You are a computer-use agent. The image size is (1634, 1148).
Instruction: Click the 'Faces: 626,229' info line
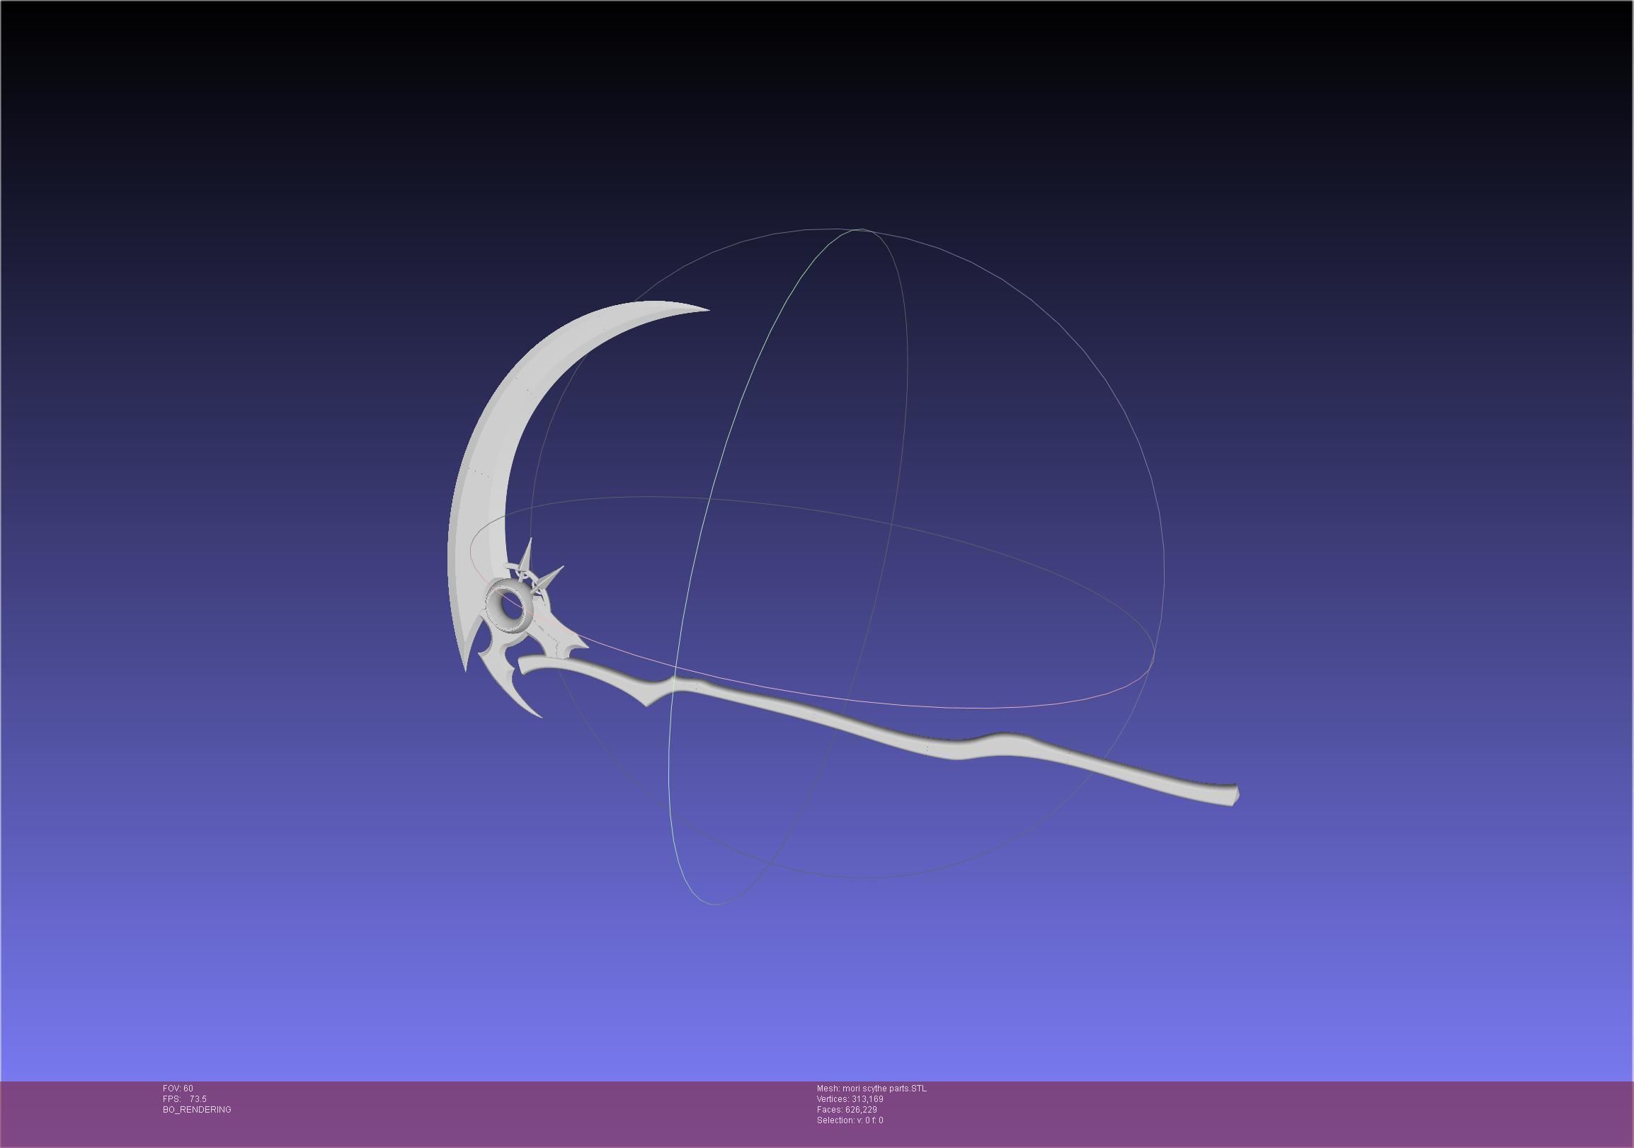coord(847,1110)
